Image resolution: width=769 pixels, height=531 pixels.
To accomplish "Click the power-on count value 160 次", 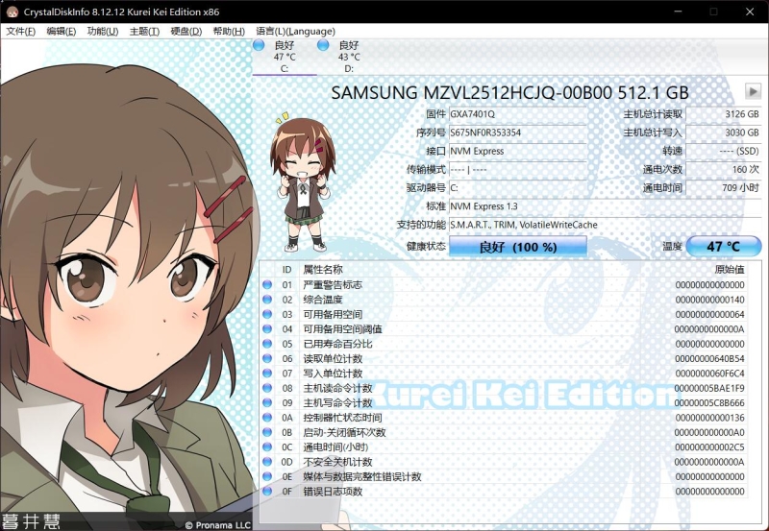I will 724,170.
